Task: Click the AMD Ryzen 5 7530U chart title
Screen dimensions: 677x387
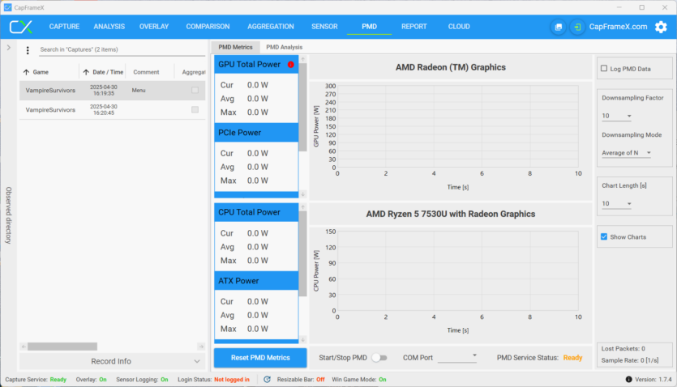Action: point(450,214)
